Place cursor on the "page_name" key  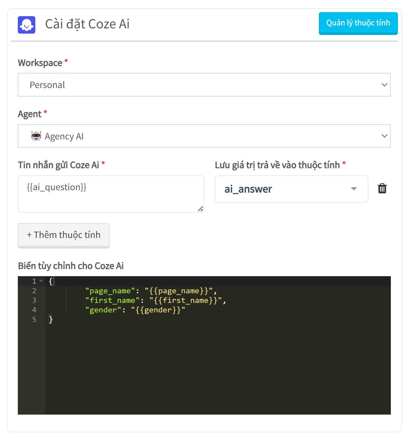tap(110, 291)
